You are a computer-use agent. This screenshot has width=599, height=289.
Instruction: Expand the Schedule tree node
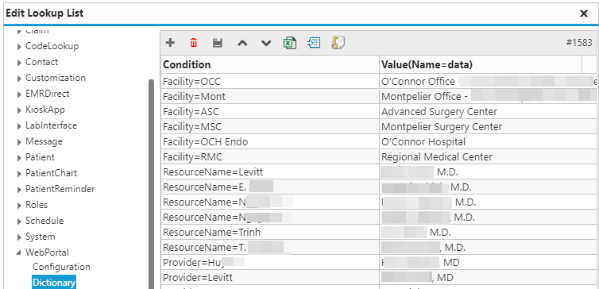point(19,222)
